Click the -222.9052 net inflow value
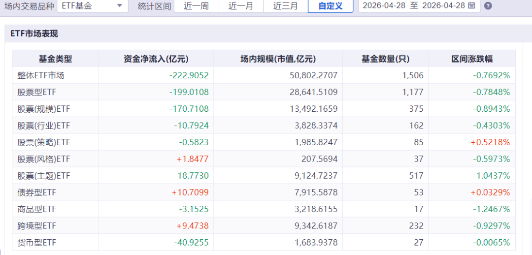The height and width of the screenshot is (255, 532). (189, 75)
